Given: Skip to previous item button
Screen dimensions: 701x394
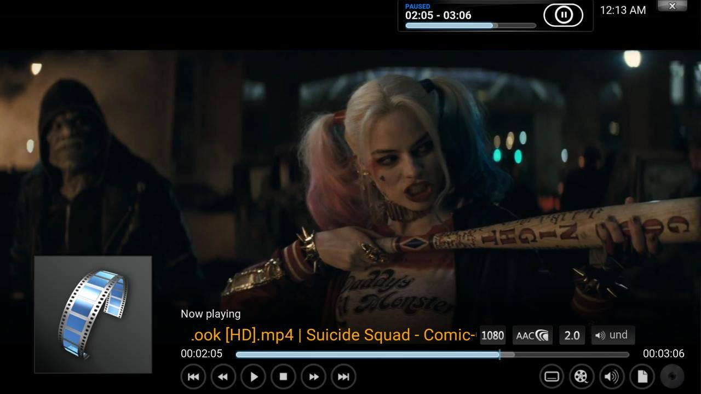Looking at the screenshot, I should (x=193, y=376).
